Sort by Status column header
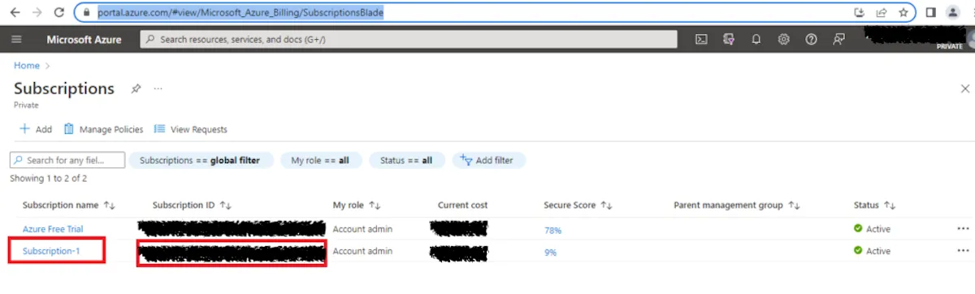Viewport: 975px width, 294px height. tap(874, 205)
